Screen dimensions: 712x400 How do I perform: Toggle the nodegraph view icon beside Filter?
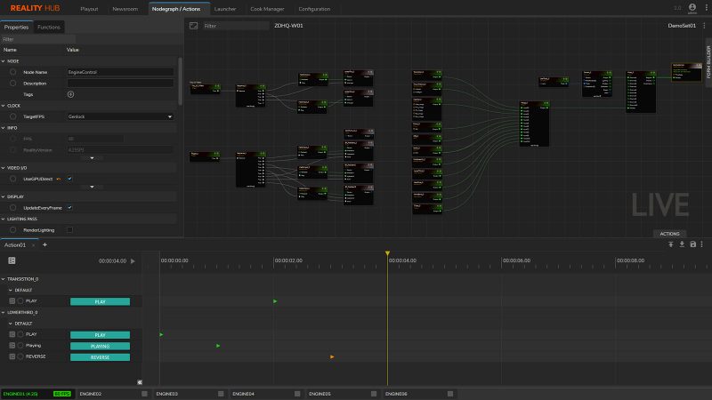[193, 26]
